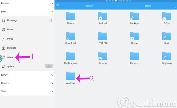Open the backups folder
The height and width of the screenshot is (108, 177).
click(x=135, y=18)
